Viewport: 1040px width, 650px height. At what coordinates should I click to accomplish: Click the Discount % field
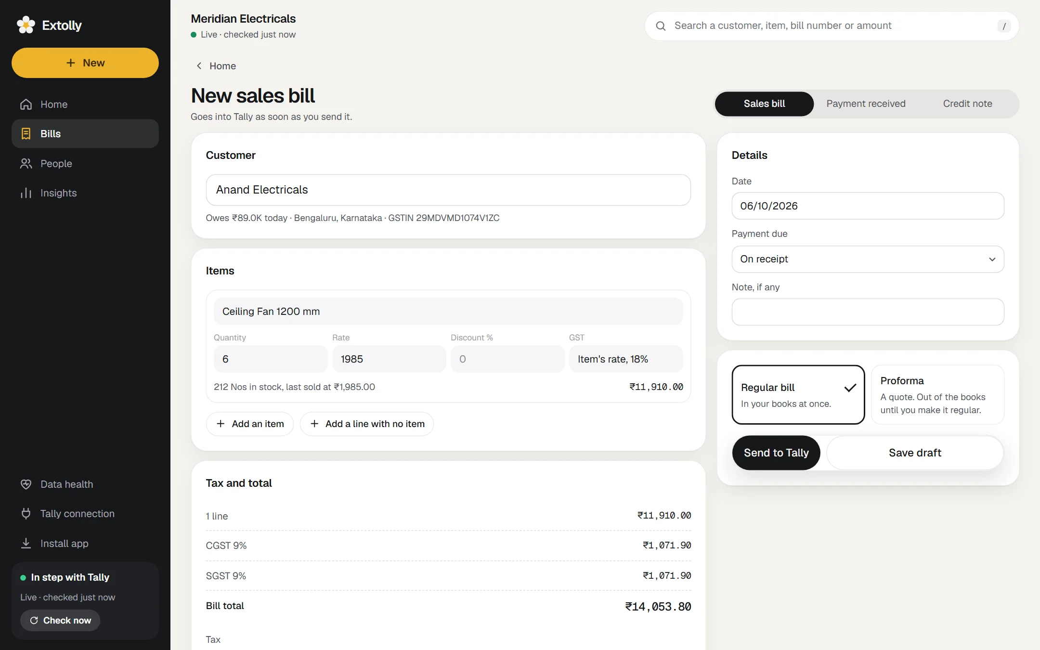[x=507, y=359]
